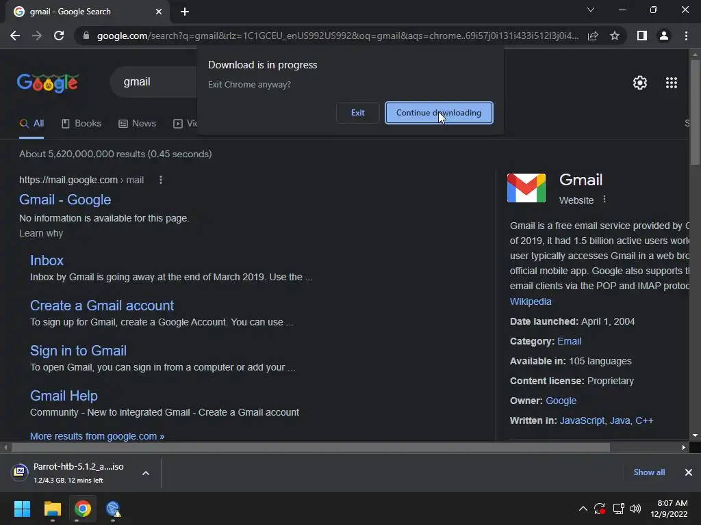Image resolution: width=701 pixels, height=525 pixels.
Task: Click the volume speaker tray icon
Action: pos(635,509)
